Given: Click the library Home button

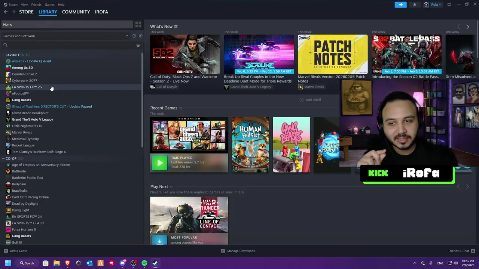Looking at the screenshot, I should click(67, 24).
